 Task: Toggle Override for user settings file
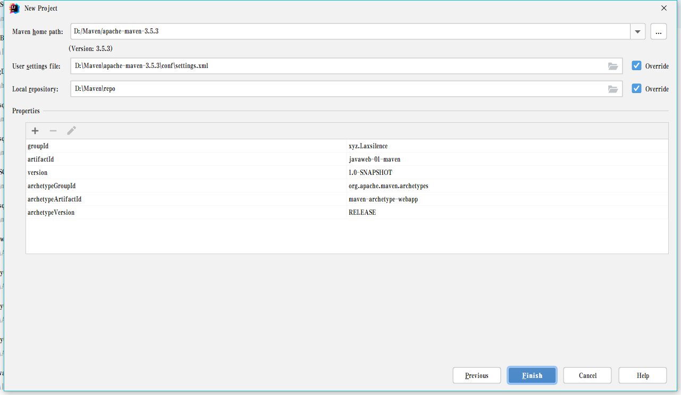(x=636, y=66)
